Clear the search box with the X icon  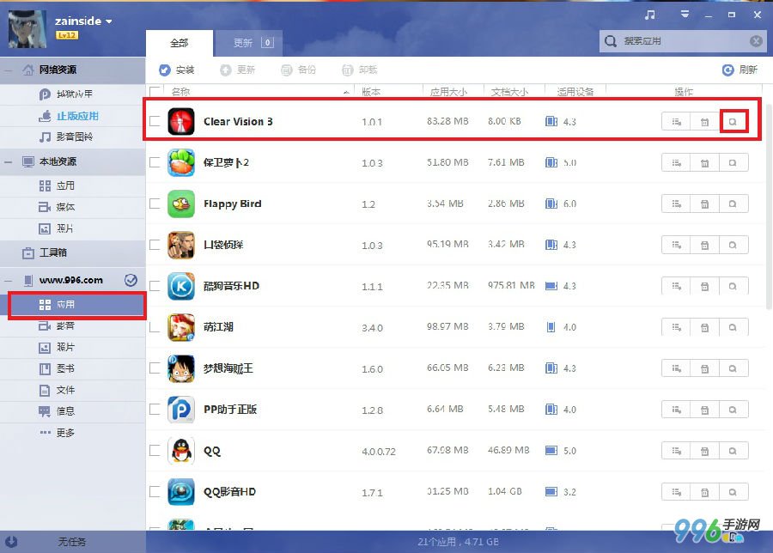(x=756, y=41)
